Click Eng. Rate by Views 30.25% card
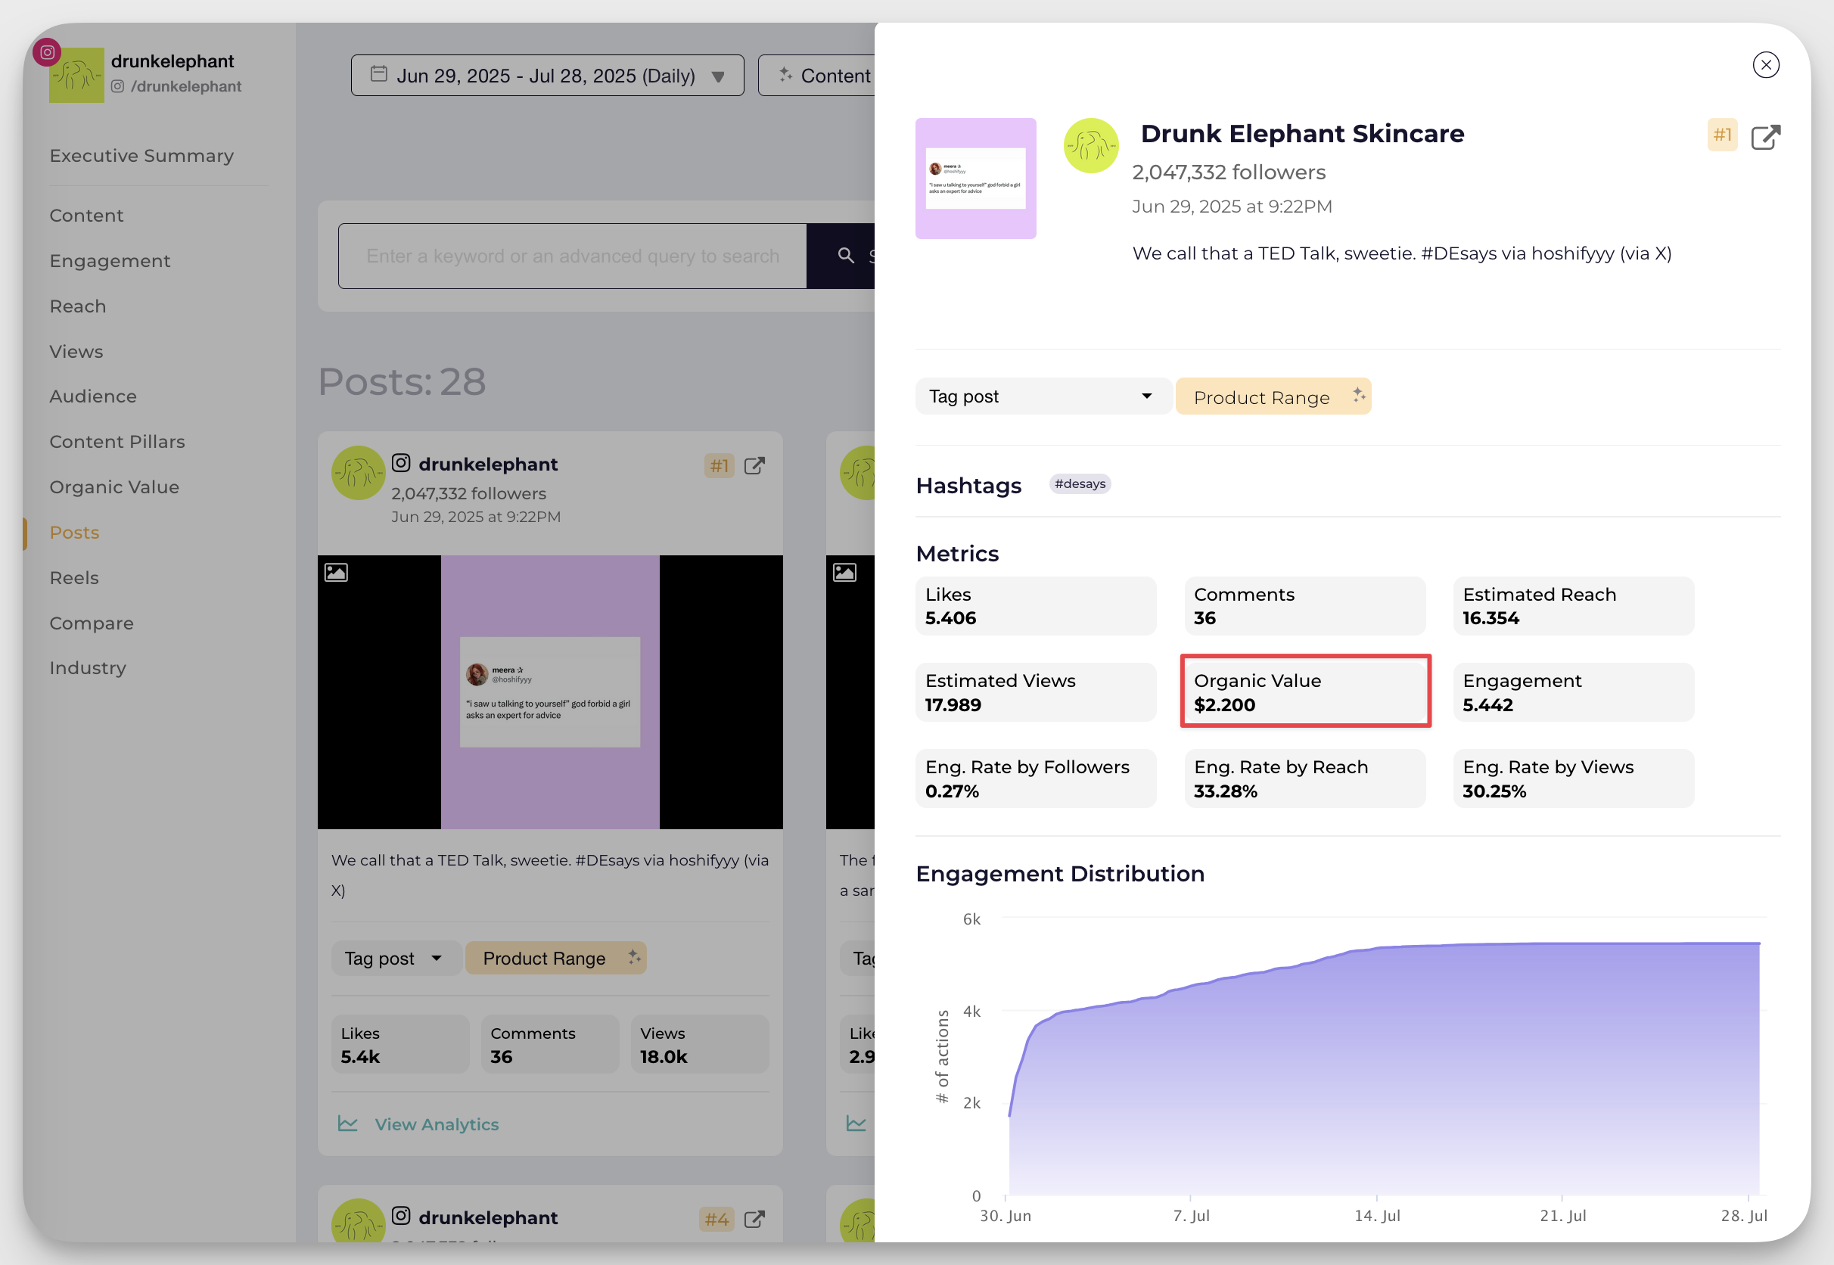1834x1265 pixels. pos(1573,779)
